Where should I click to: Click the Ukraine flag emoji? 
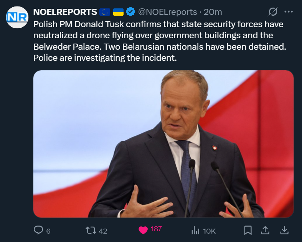point(118,12)
